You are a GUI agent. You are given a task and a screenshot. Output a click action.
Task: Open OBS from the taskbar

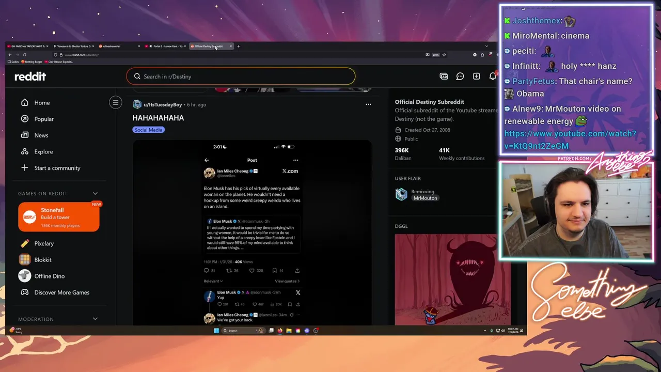coord(316,331)
